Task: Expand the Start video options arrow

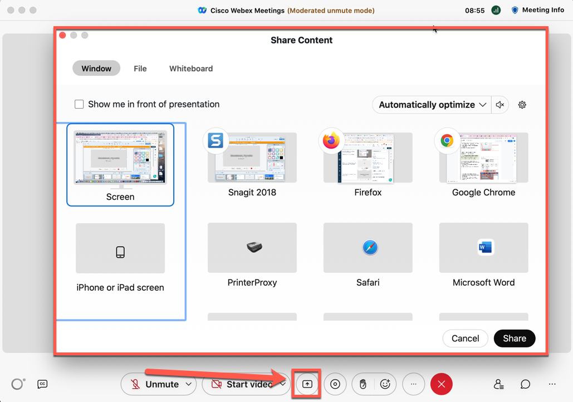Action: pyautogui.click(x=283, y=384)
